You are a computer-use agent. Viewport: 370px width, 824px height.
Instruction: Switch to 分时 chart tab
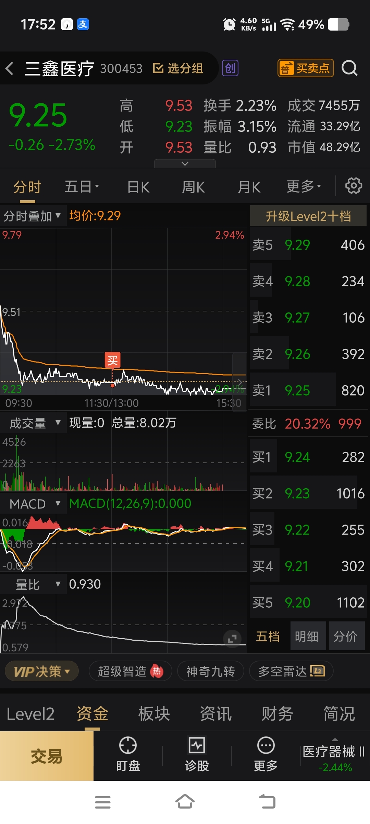(27, 187)
